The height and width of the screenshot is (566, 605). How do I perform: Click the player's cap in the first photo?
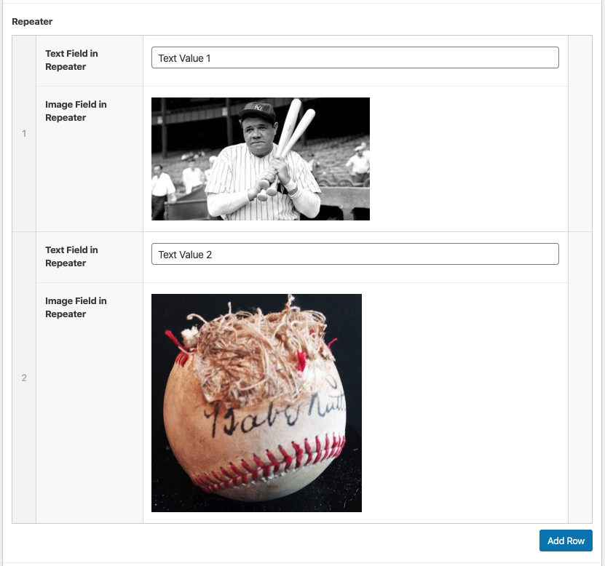click(x=257, y=111)
